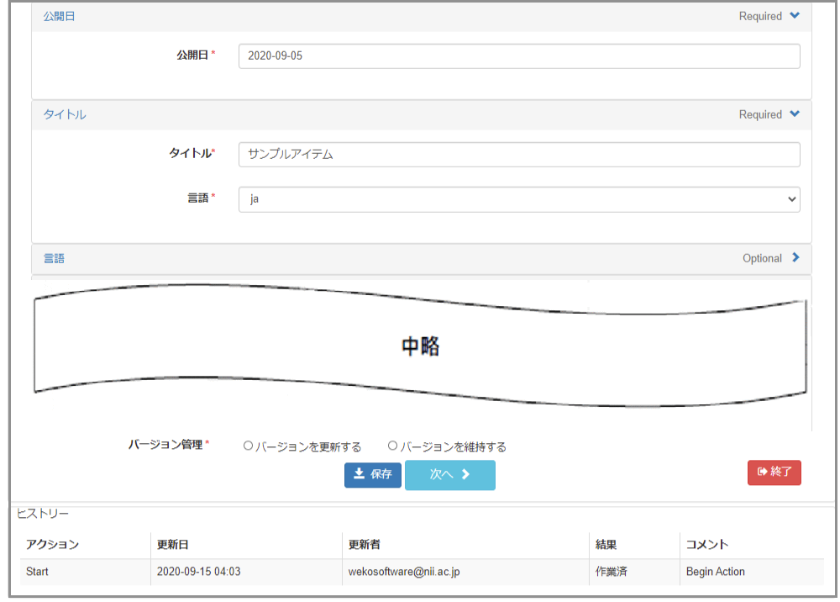Collapse the 公開日 section chevron

[x=795, y=16]
